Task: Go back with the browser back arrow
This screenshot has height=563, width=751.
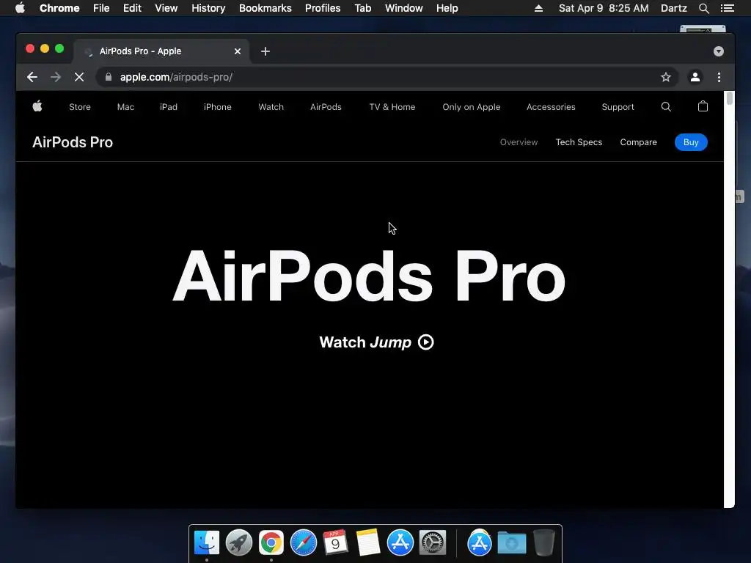Action: click(x=32, y=77)
